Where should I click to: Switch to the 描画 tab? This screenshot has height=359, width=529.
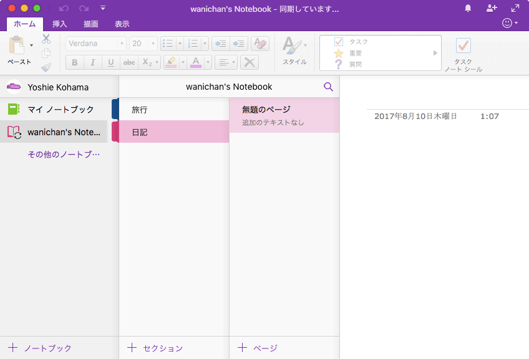(x=90, y=24)
